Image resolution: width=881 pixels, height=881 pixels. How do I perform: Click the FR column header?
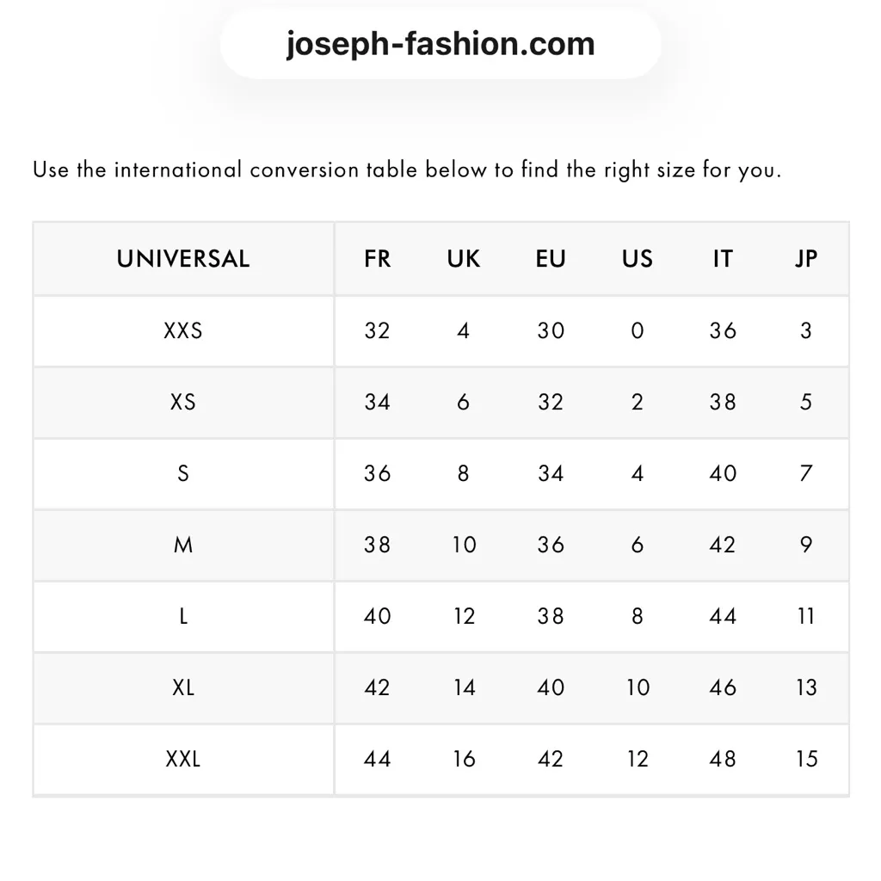pyautogui.click(x=377, y=259)
